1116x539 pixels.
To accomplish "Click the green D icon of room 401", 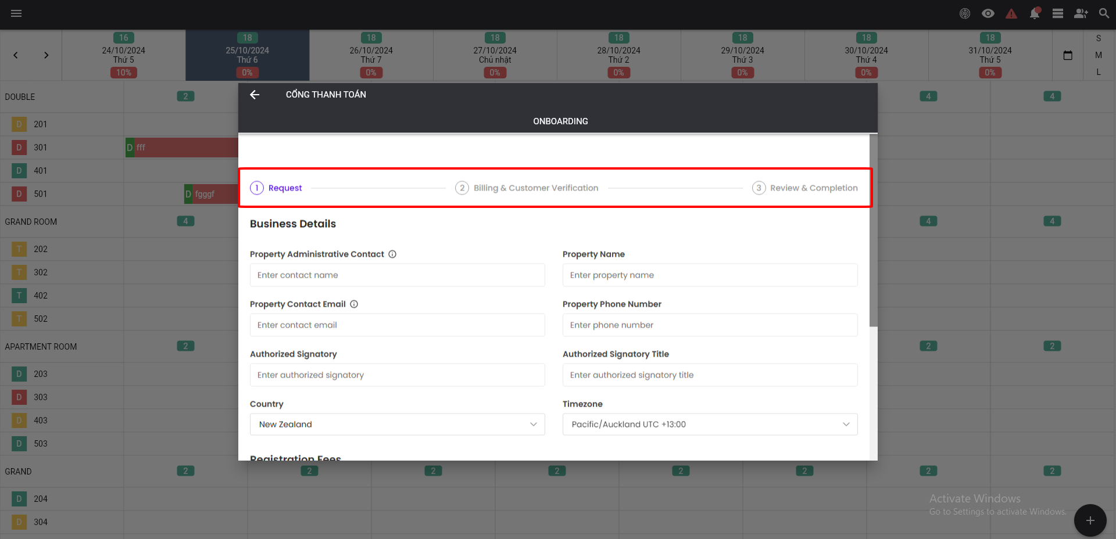I will [19, 171].
